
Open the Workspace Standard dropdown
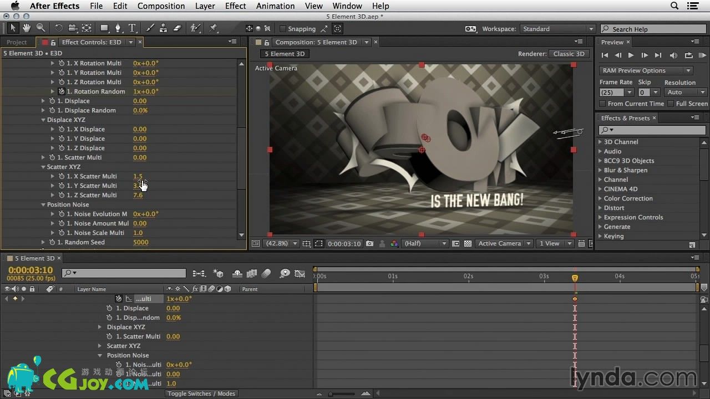click(557, 29)
